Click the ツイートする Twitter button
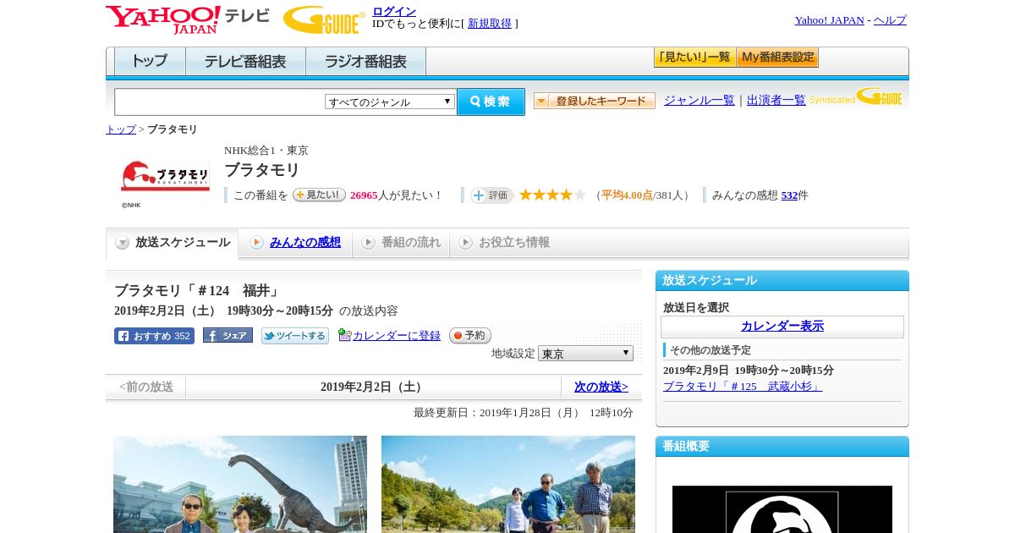This screenshot has width=1015, height=533. coord(295,336)
